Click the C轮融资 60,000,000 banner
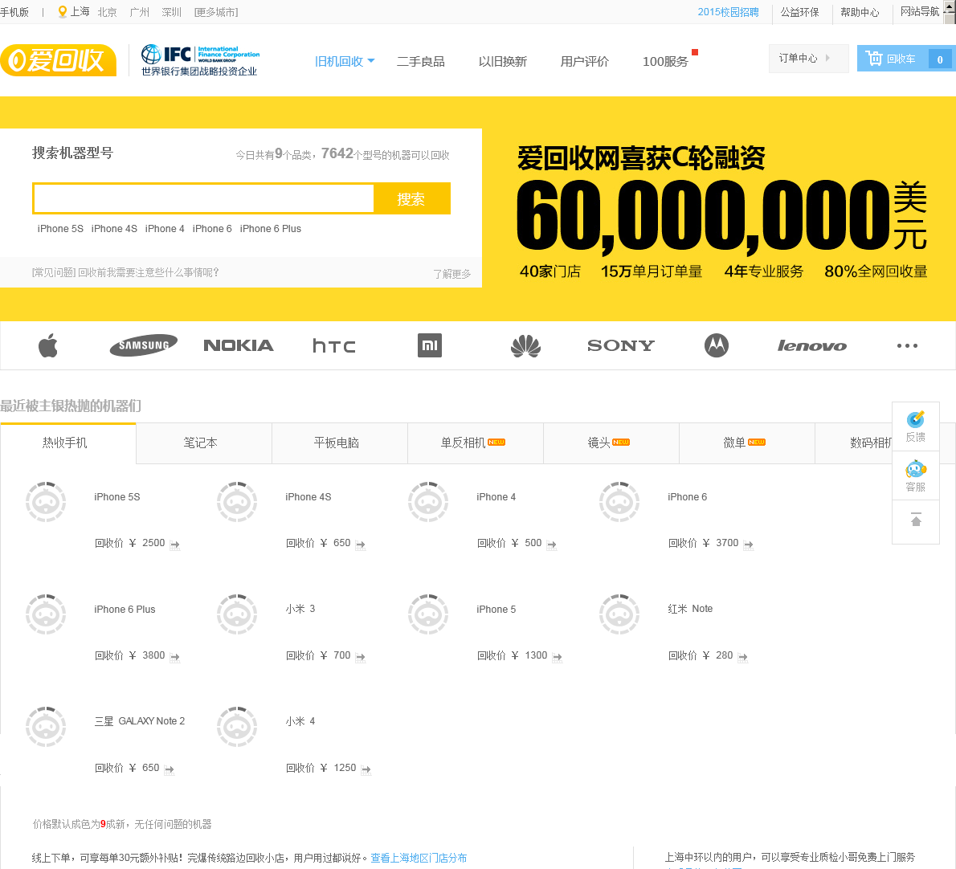The width and height of the screenshot is (956, 869). pyautogui.click(x=722, y=211)
